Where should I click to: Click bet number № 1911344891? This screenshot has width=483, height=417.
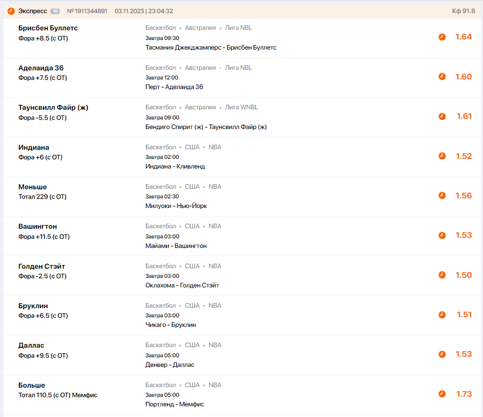pyautogui.click(x=87, y=11)
